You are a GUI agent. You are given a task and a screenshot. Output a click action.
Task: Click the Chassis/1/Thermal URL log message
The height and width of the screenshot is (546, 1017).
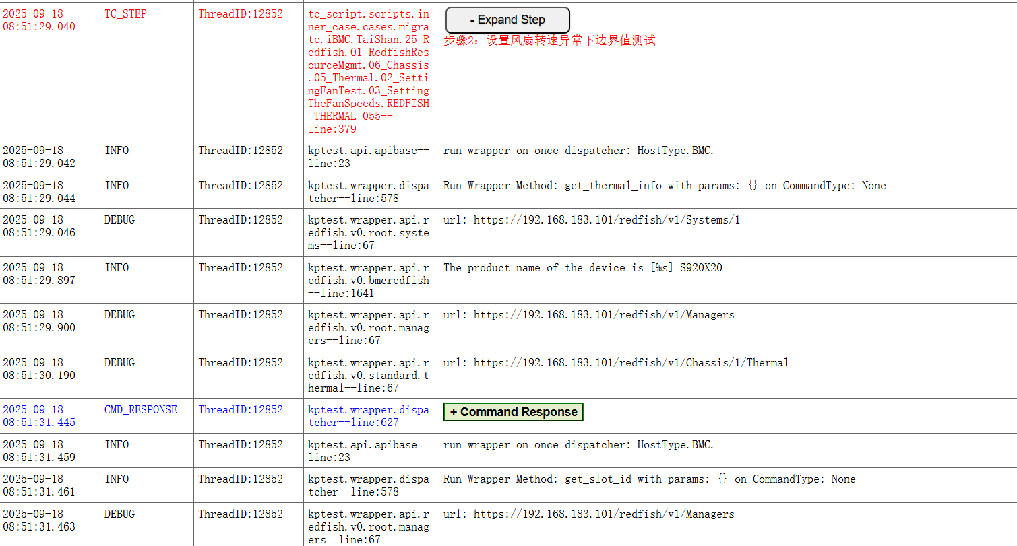click(615, 363)
